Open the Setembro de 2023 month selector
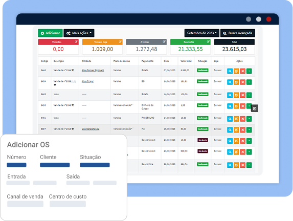 [202, 33]
